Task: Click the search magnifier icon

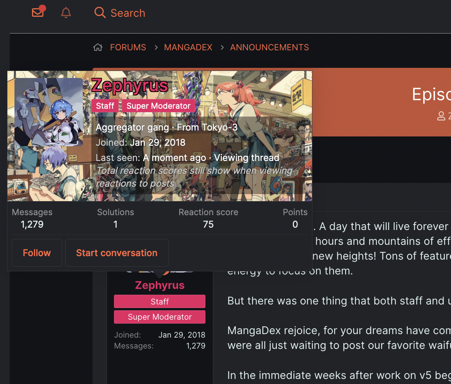Action: (x=100, y=12)
